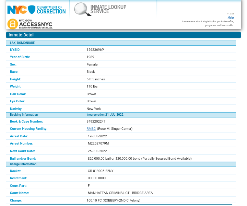Image resolution: width=247 pixels, height=206 pixels.
Task: Click the version number v1.0.03
Action: click(231, 14)
